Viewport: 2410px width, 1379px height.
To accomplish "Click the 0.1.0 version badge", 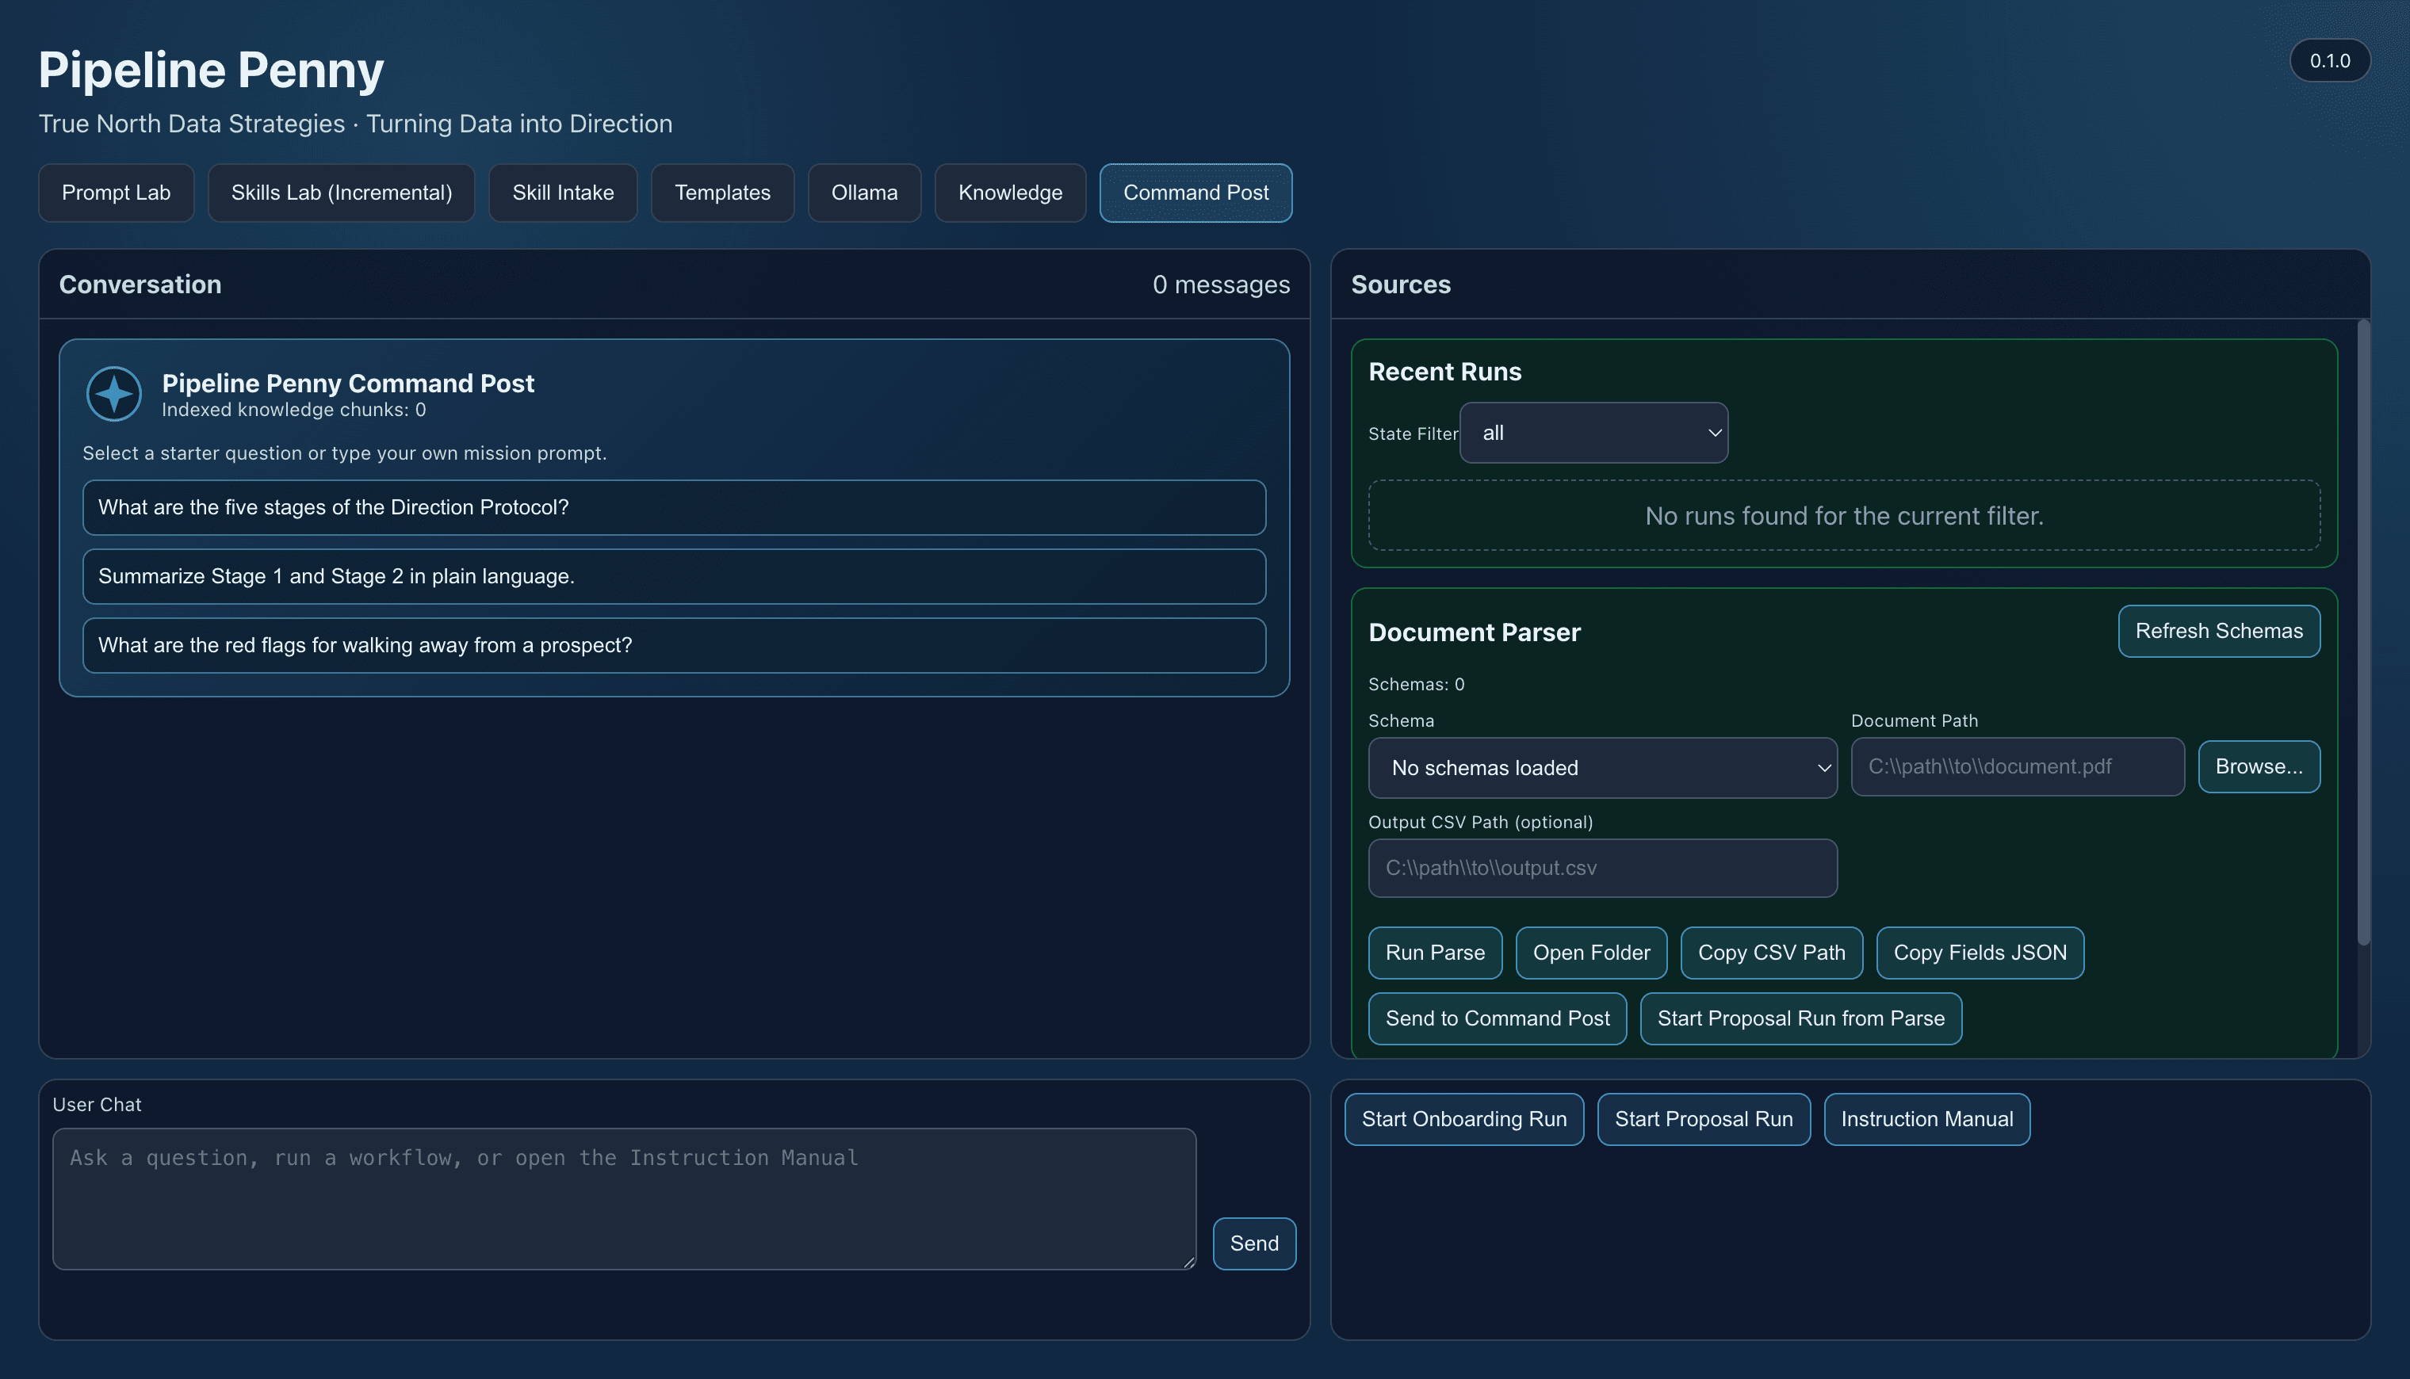I will 2329,59.
